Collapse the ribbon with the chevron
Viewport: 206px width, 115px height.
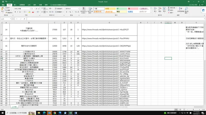tap(204, 15)
